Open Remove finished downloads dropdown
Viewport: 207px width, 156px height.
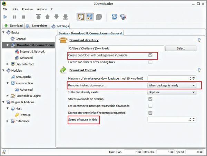click(172, 85)
